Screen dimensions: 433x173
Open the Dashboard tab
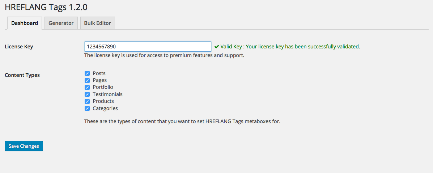click(25, 23)
